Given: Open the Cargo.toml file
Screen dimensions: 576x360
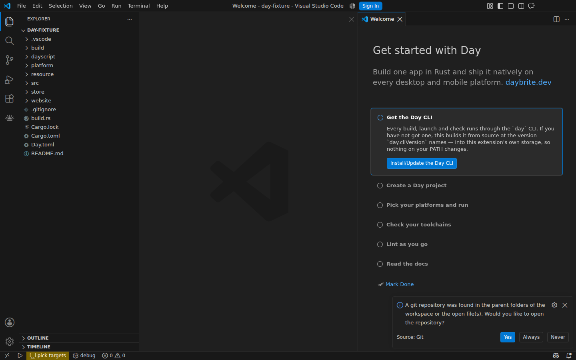Looking at the screenshot, I should click(x=79, y=136).
